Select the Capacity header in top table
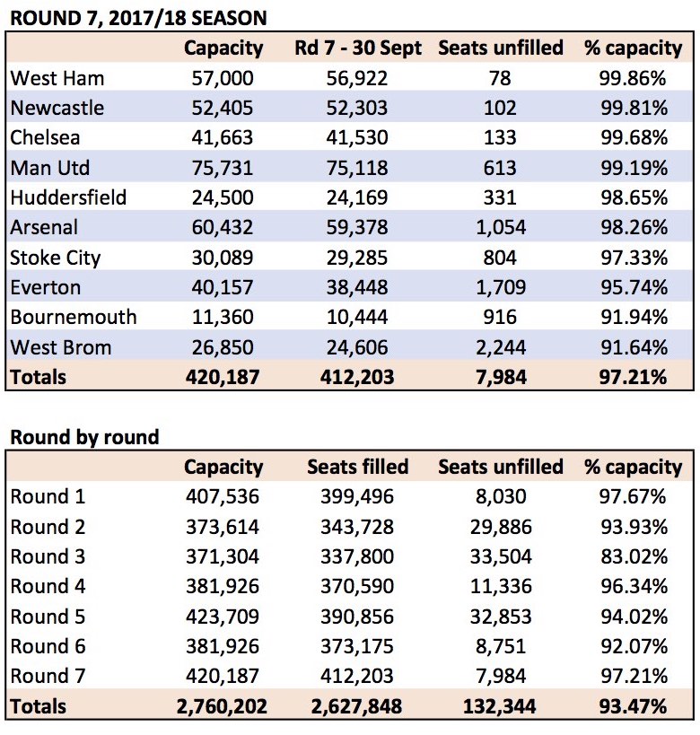Screen dimensions: 700x735 coord(223,48)
